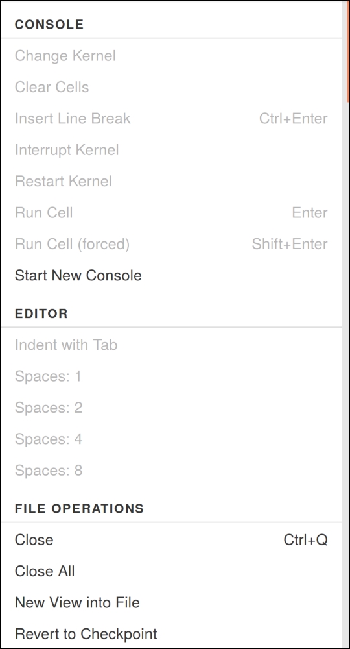Set indentation to Spaces: 1
The height and width of the screenshot is (649, 350).
(171, 376)
